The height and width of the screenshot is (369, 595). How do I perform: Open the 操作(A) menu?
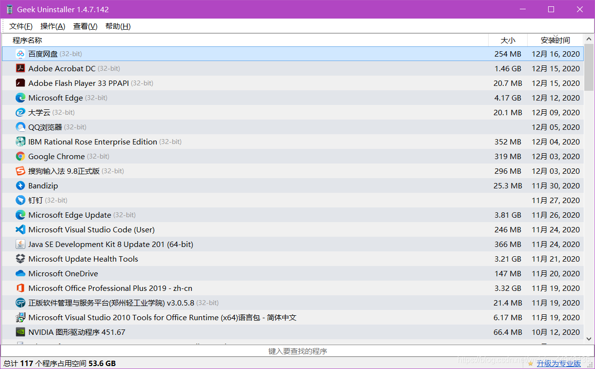point(53,26)
